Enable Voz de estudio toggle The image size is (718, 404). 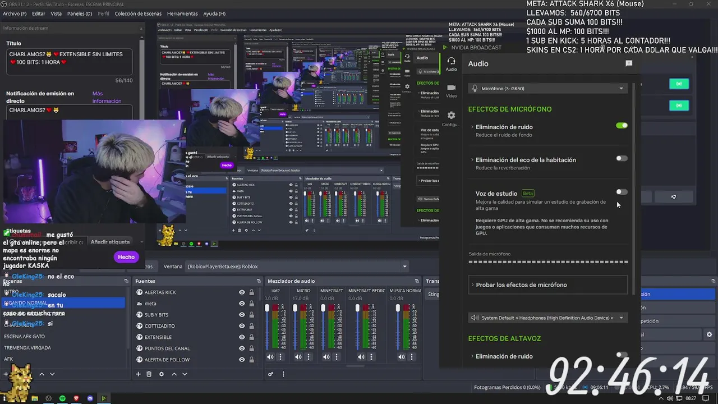pos(622,192)
